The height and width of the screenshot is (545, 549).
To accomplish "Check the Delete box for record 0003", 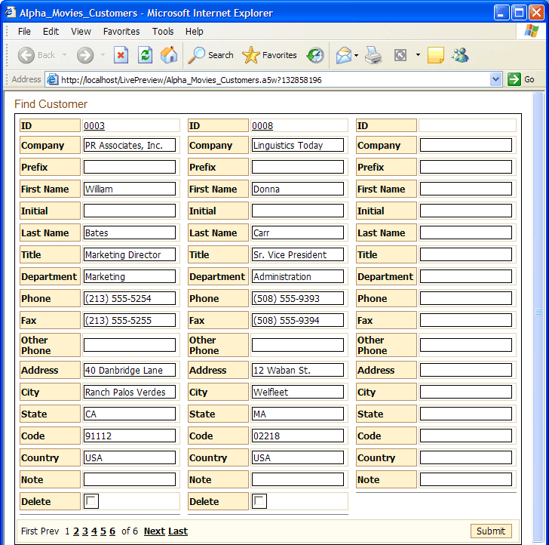I will coord(91,501).
